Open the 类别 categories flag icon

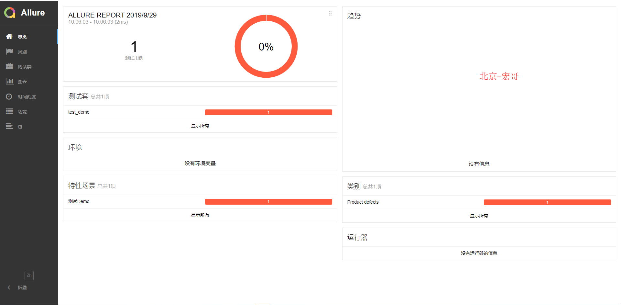(x=9, y=51)
